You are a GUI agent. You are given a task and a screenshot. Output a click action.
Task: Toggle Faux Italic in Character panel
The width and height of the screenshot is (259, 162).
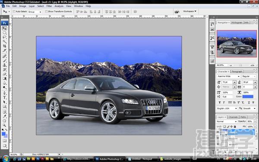click(x=224, y=102)
